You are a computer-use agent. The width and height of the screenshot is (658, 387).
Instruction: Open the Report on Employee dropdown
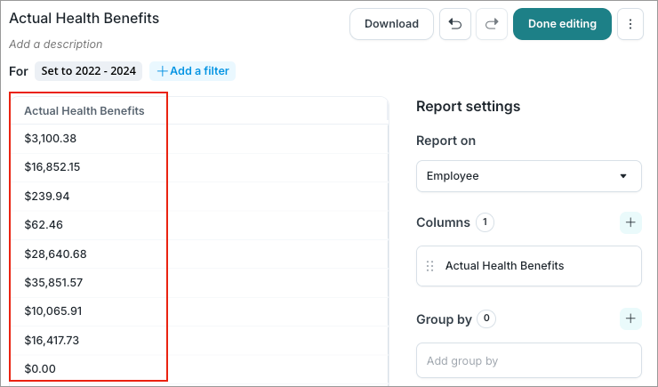pyautogui.click(x=529, y=176)
